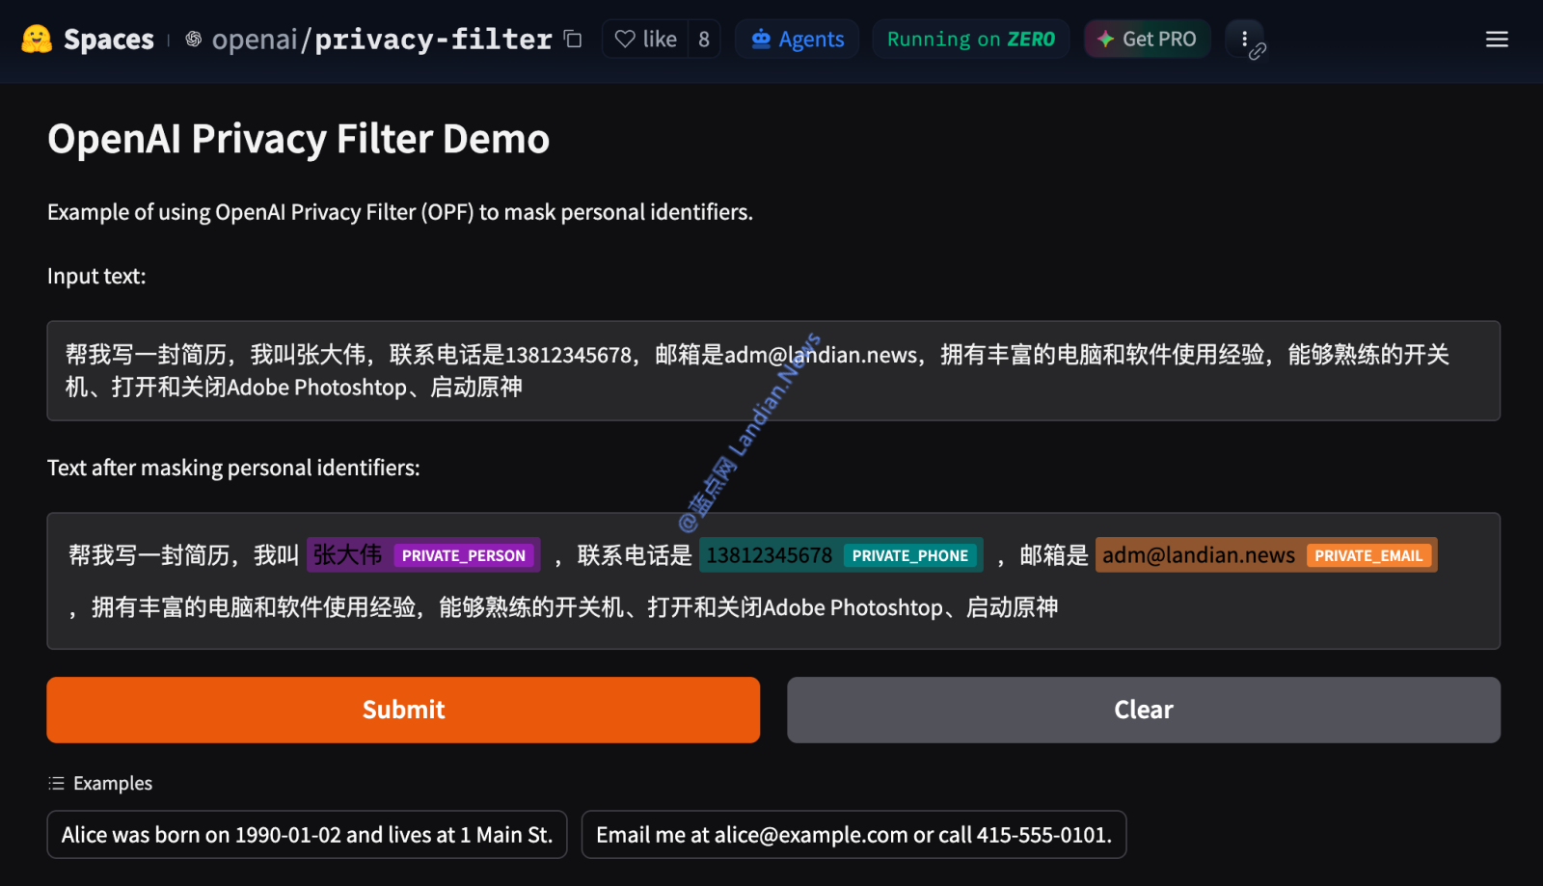Image resolution: width=1543 pixels, height=886 pixels.
Task: Click the Hugging Face emoji logo
Action: 37,39
